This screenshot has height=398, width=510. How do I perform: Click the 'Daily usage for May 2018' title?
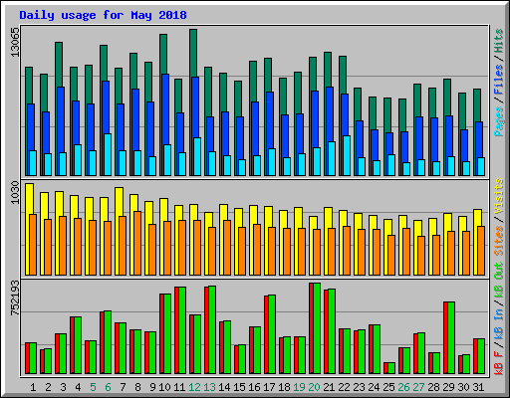103,15
